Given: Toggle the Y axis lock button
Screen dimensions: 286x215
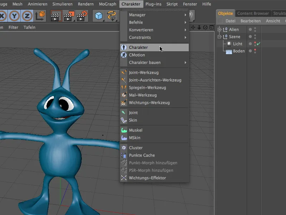Looking at the screenshot, I should click(14, 16).
